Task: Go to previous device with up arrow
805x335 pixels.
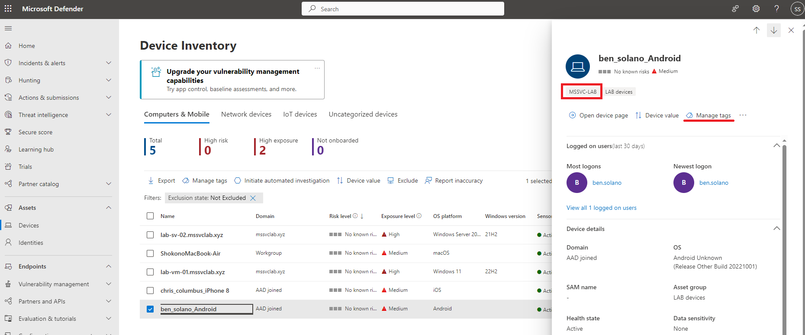Action: tap(757, 30)
